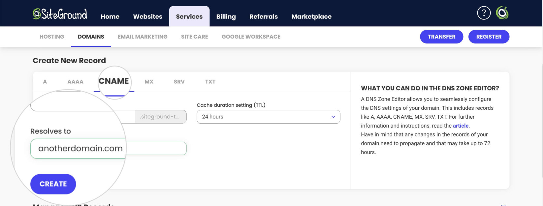Switch to the Hosting sub-tab
543x206 pixels.
pos(52,37)
